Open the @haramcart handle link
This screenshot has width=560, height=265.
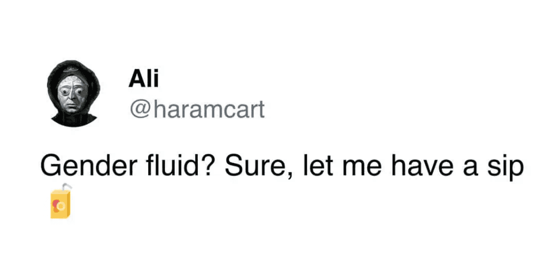(x=197, y=110)
